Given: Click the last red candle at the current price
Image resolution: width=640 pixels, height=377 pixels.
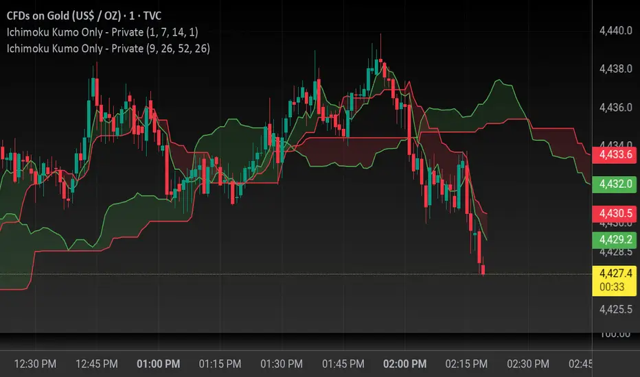Looking at the screenshot, I should pyautogui.click(x=483, y=269).
